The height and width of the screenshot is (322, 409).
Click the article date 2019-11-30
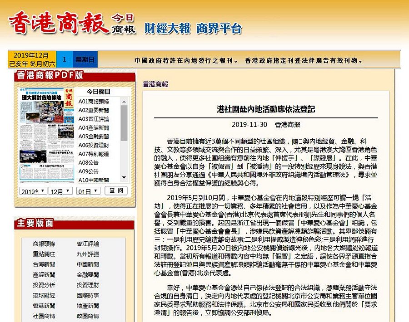[x=249, y=125]
